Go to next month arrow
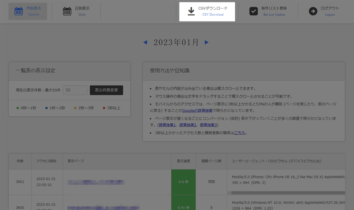The height and width of the screenshot is (210, 354). [206, 42]
